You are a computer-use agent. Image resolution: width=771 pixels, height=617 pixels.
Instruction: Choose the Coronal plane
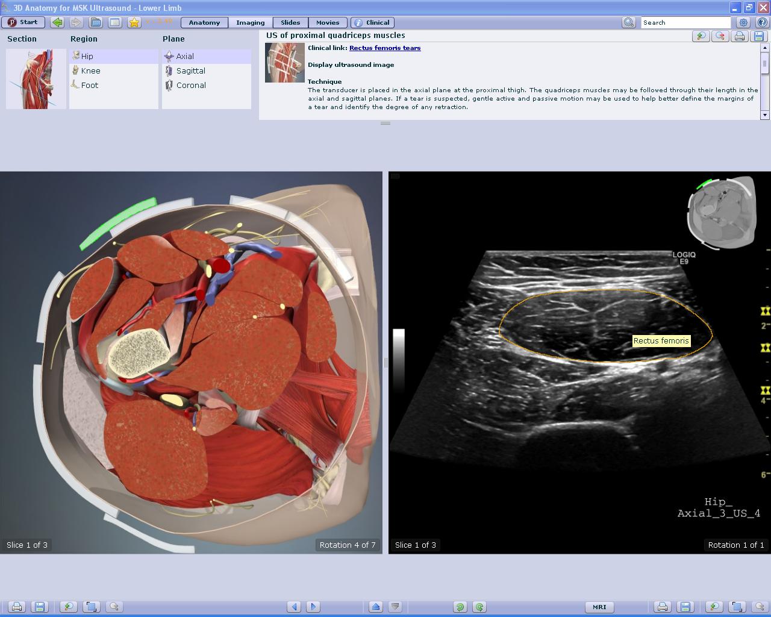191,85
